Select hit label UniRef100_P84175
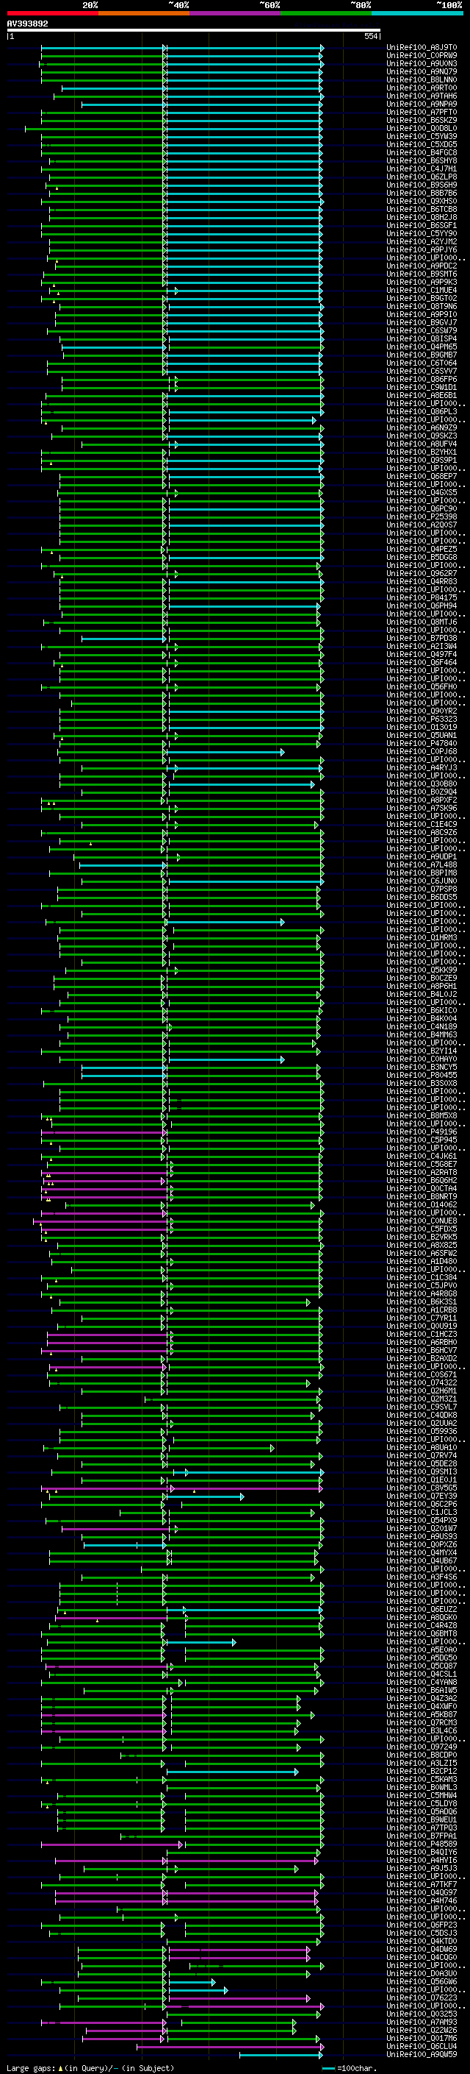470x2074 pixels. (x=422, y=597)
